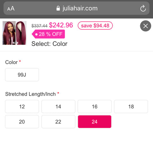Tap the highlighted 24 inch length
This screenshot has width=153, height=147.
point(95,122)
